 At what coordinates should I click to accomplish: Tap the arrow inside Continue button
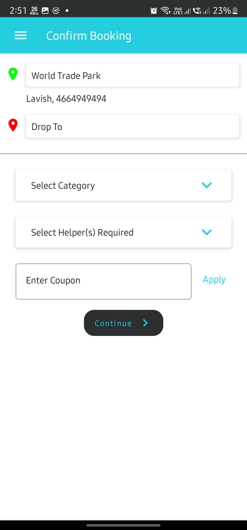(x=145, y=323)
